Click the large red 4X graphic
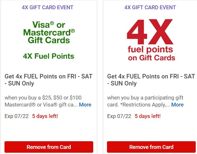197x154 pixels. coord(150,32)
